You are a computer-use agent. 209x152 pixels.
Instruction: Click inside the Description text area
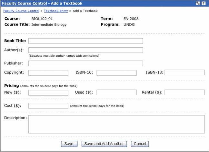pos(116,124)
